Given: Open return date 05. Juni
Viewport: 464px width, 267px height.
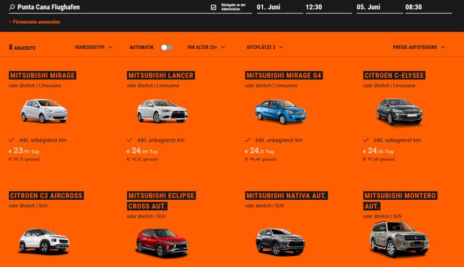Looking at the screenshot, I should coord(380,7).
